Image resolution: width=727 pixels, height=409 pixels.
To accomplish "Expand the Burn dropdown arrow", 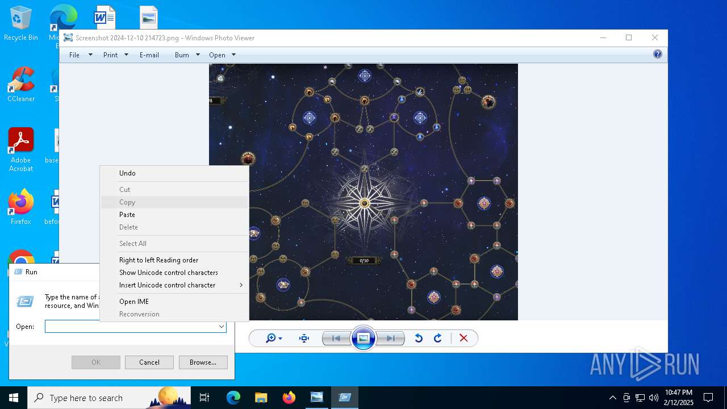I will click(198, 55).
